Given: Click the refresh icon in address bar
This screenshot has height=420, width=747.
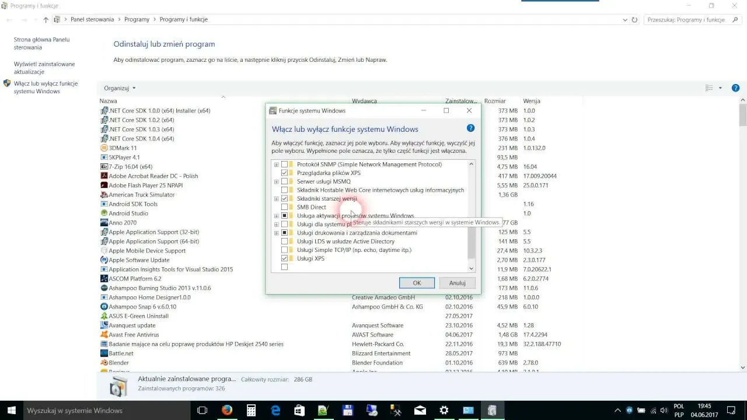Looking at the screenshot, I should tap(635, 20).
